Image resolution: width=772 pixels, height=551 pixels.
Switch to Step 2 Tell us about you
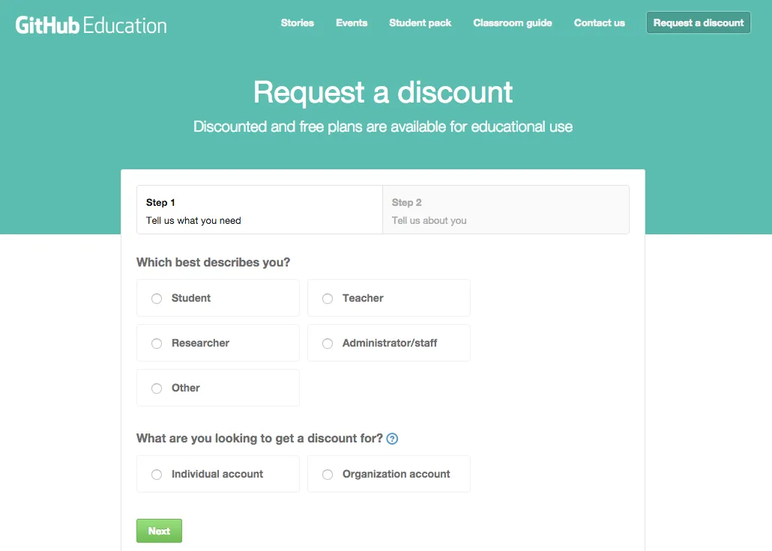(x=506, y=210)
